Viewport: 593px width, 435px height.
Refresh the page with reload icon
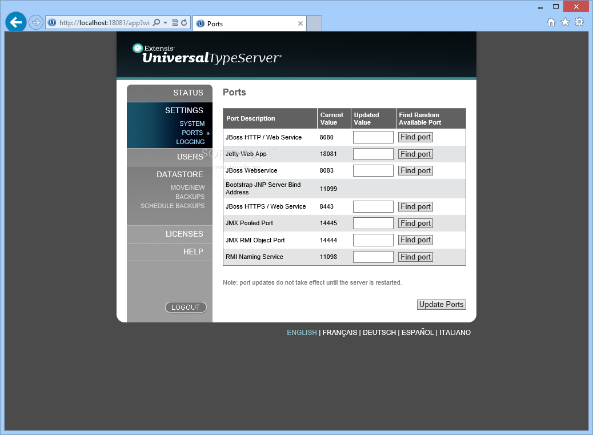coord(184,22)
